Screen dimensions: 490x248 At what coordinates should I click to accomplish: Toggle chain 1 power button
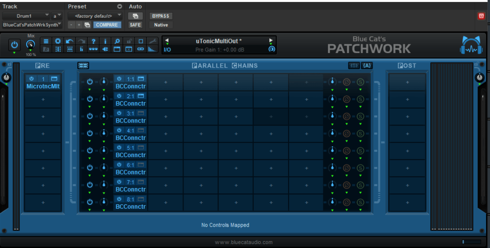tap(90, 82)
